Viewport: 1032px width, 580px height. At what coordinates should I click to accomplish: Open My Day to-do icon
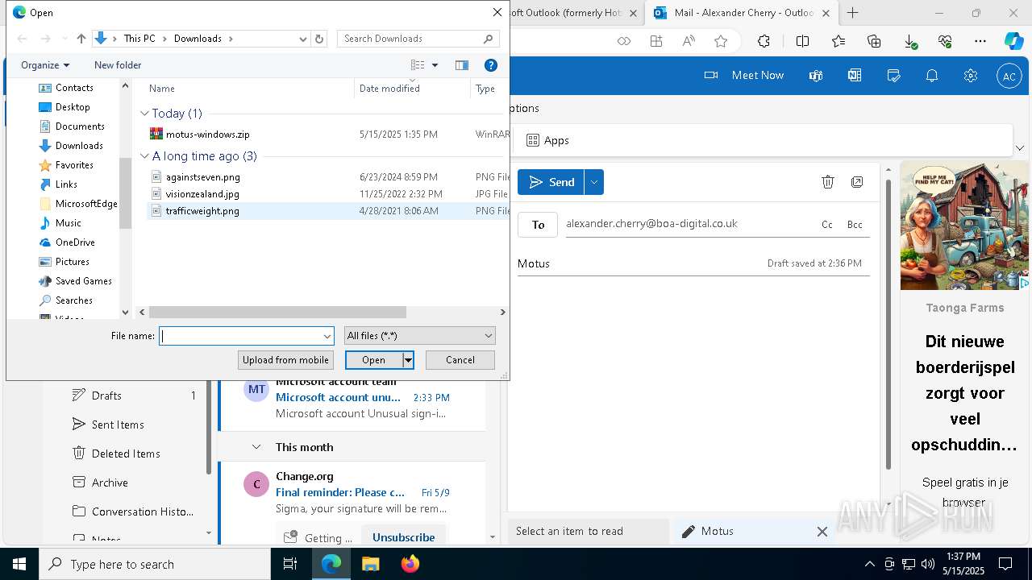click(x=893, y=75)
